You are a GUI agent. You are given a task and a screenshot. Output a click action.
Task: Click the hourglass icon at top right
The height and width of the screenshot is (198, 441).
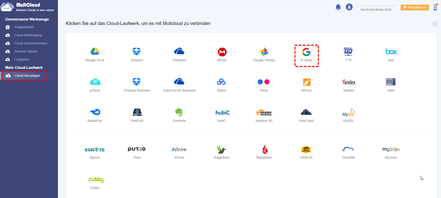(x=435, y=7)
